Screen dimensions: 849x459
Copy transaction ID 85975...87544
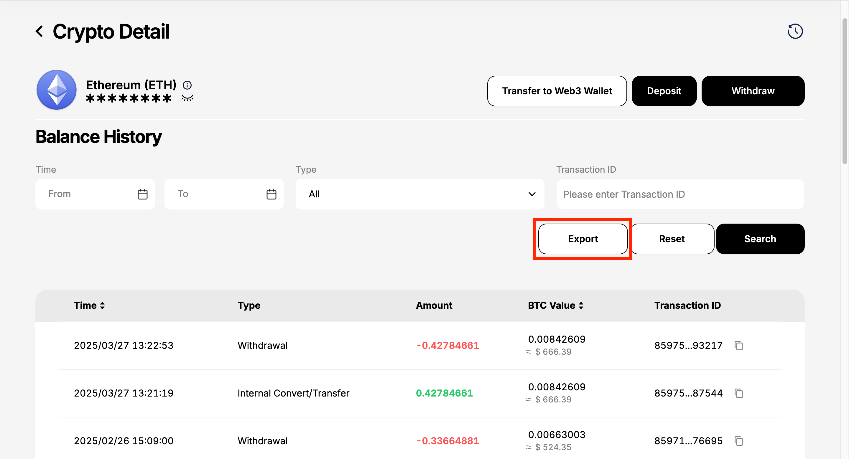click(x=738, y=394)
